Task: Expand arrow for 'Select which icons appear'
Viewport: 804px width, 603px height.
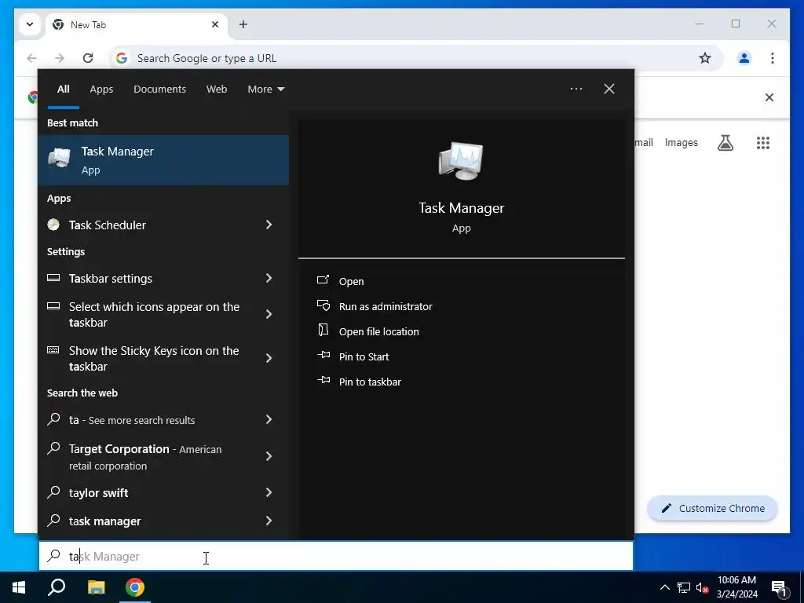Action: tap(269, 314)
